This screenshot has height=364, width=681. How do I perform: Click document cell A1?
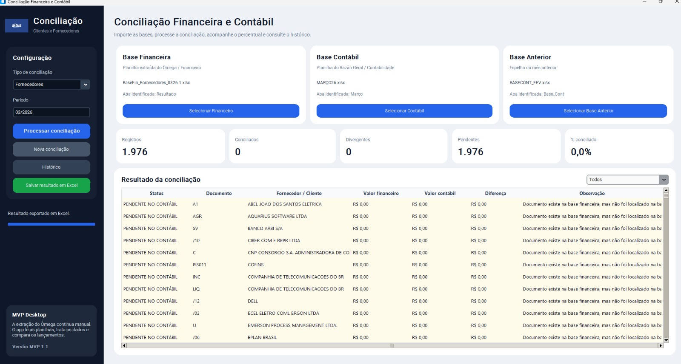point(195,204)
